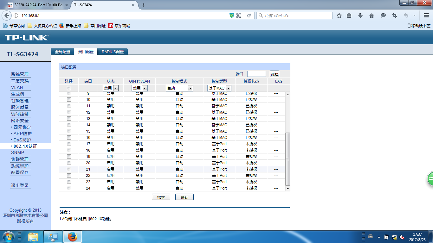Select the checkbox for port 24
The image size is (433, 243).
pyautogui.click(x=69, y=188)
